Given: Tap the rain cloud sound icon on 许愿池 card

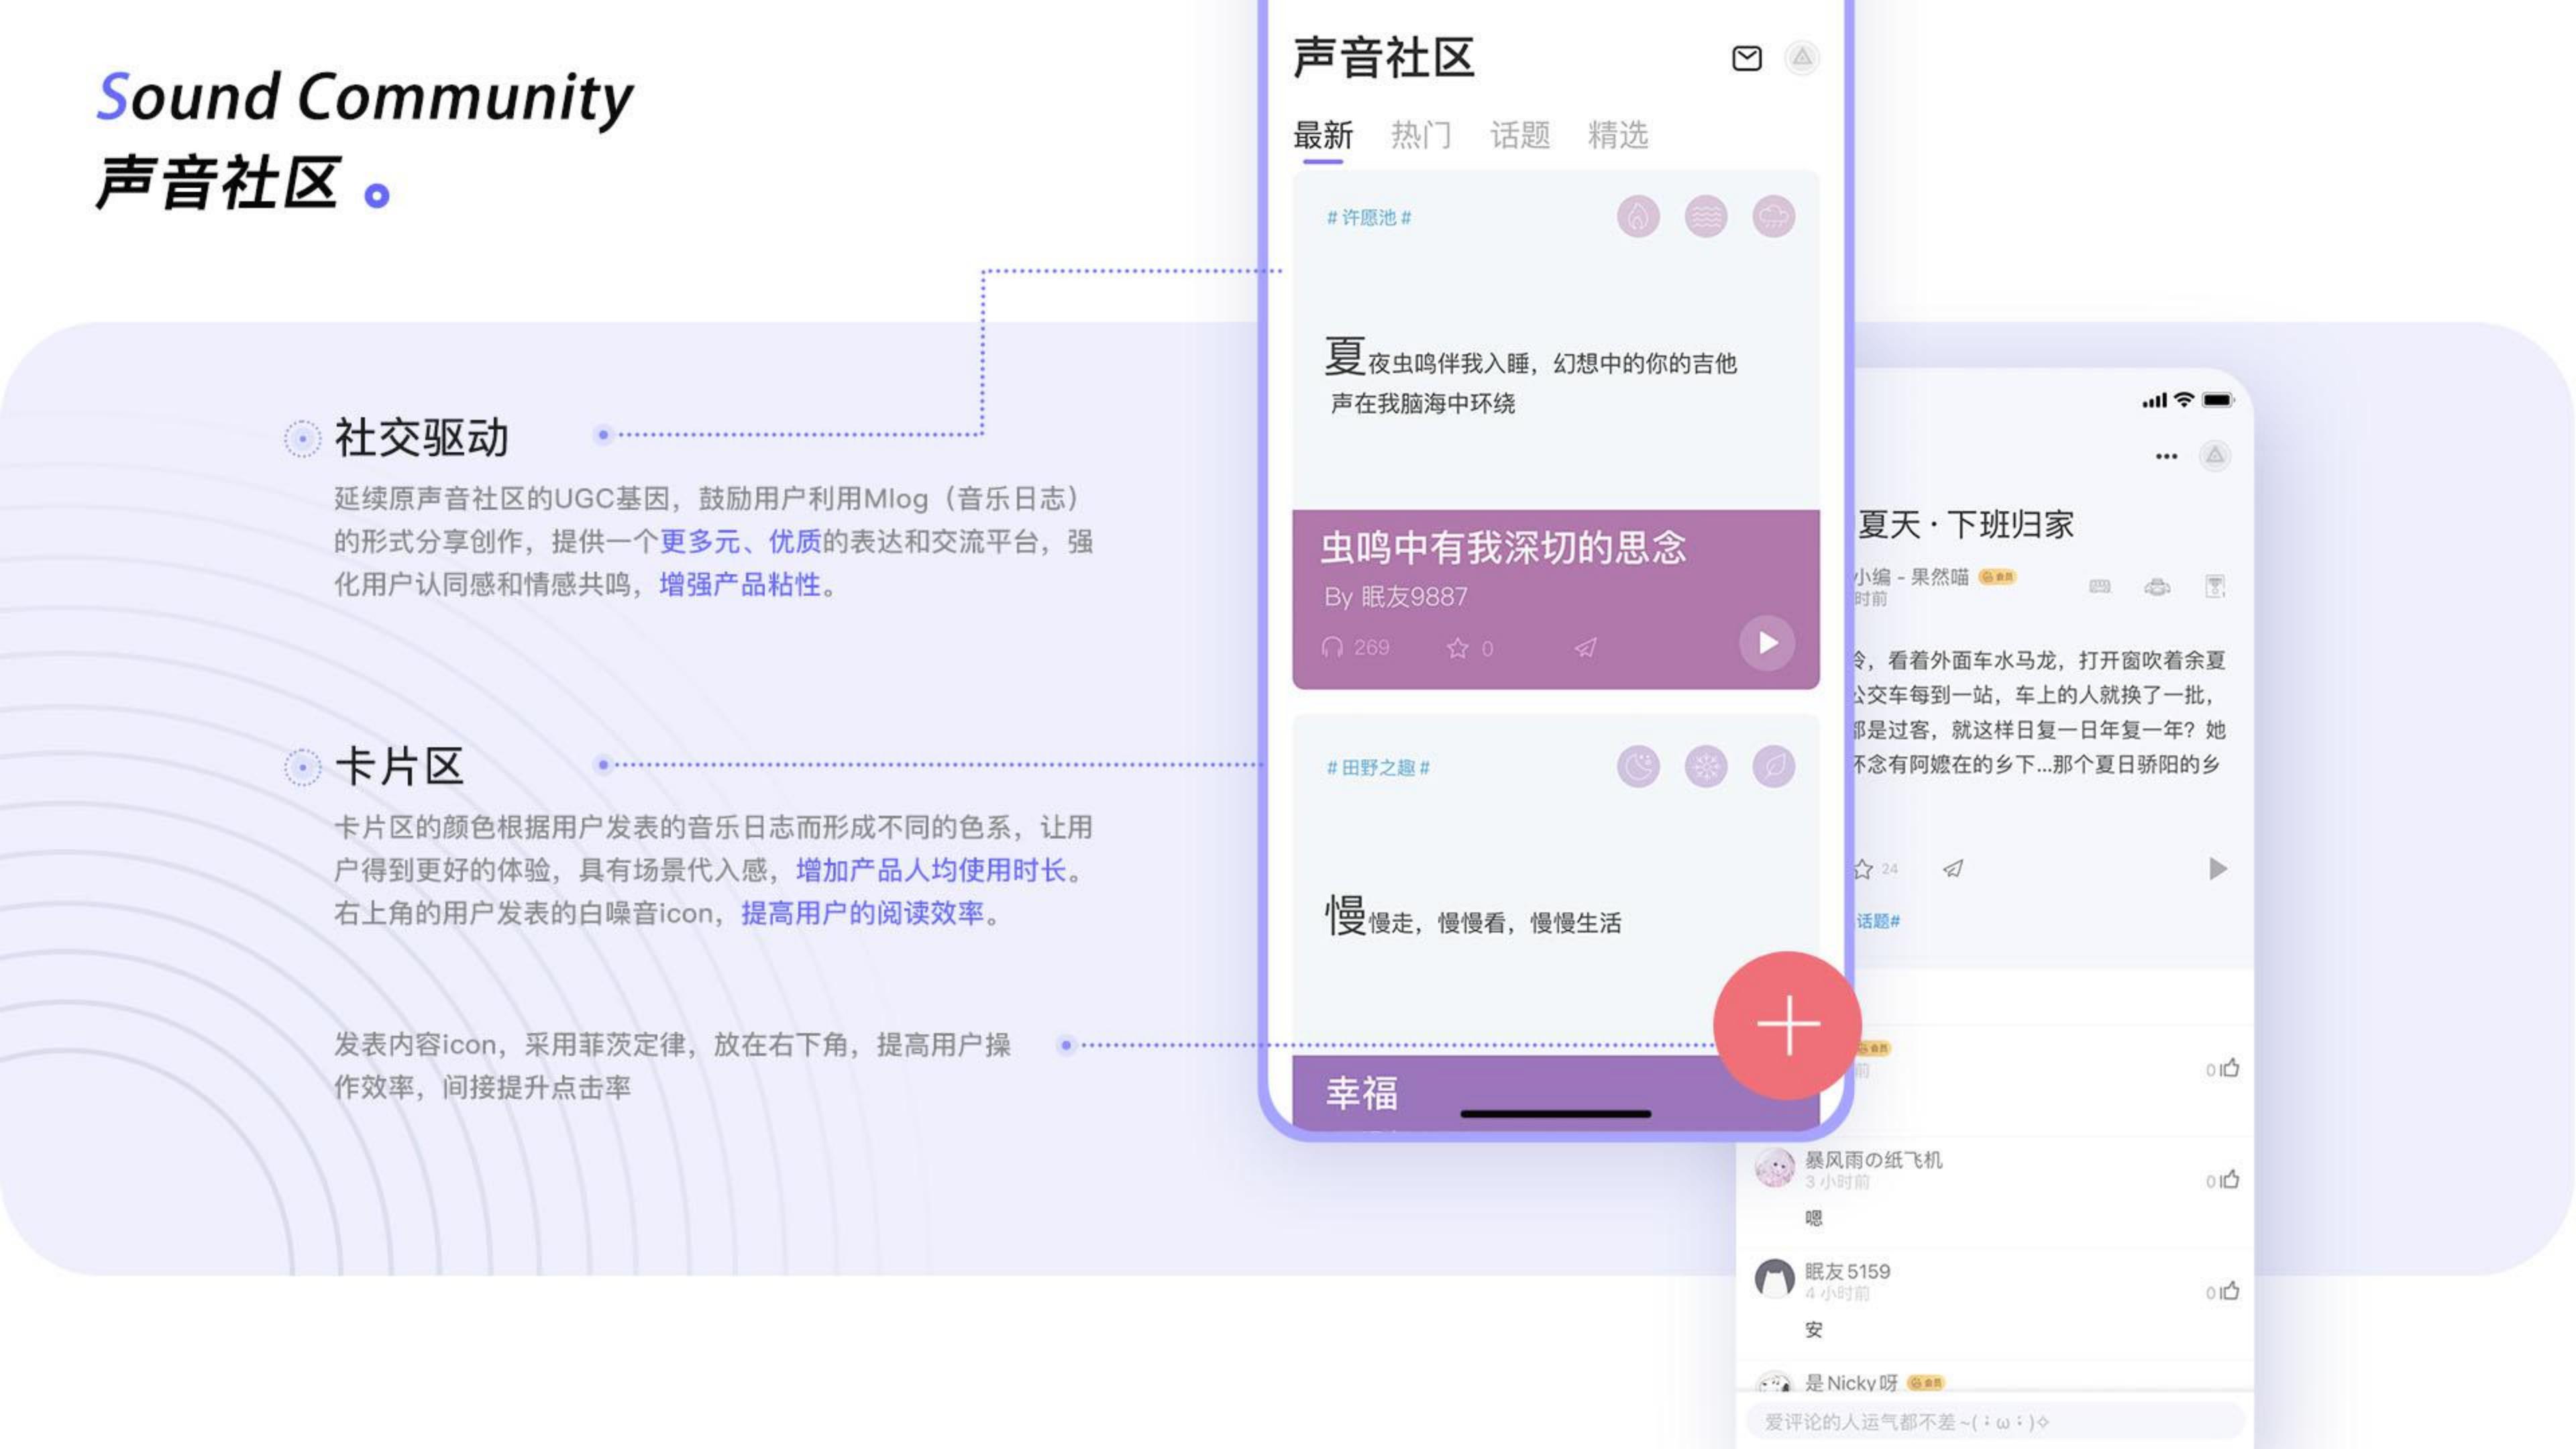Looking at the screenshot, I should 1773,216.
